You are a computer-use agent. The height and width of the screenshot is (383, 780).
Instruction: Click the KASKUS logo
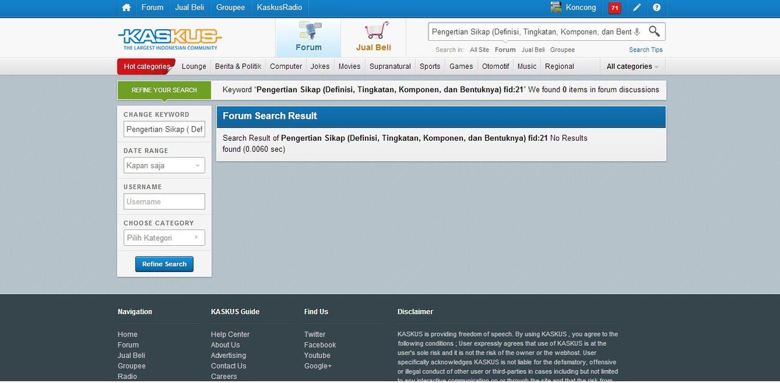[169, 38]
